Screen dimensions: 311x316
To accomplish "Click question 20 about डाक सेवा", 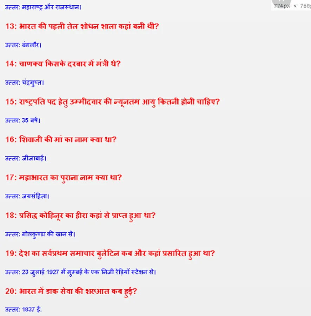I will click(71, 291).
